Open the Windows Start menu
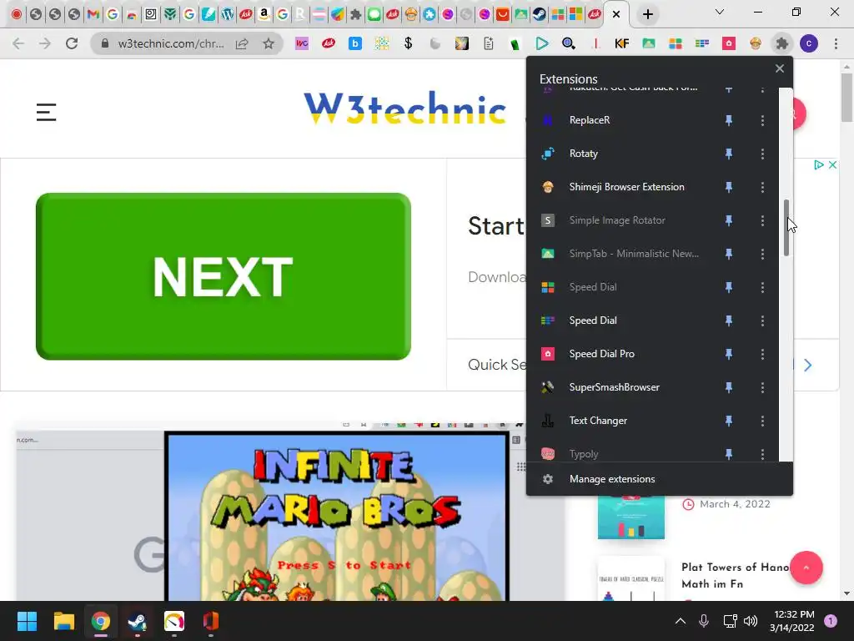The image size is (854, 641). point(27,621)
